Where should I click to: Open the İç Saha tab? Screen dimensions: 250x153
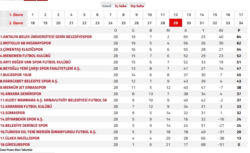click(121, 6)
